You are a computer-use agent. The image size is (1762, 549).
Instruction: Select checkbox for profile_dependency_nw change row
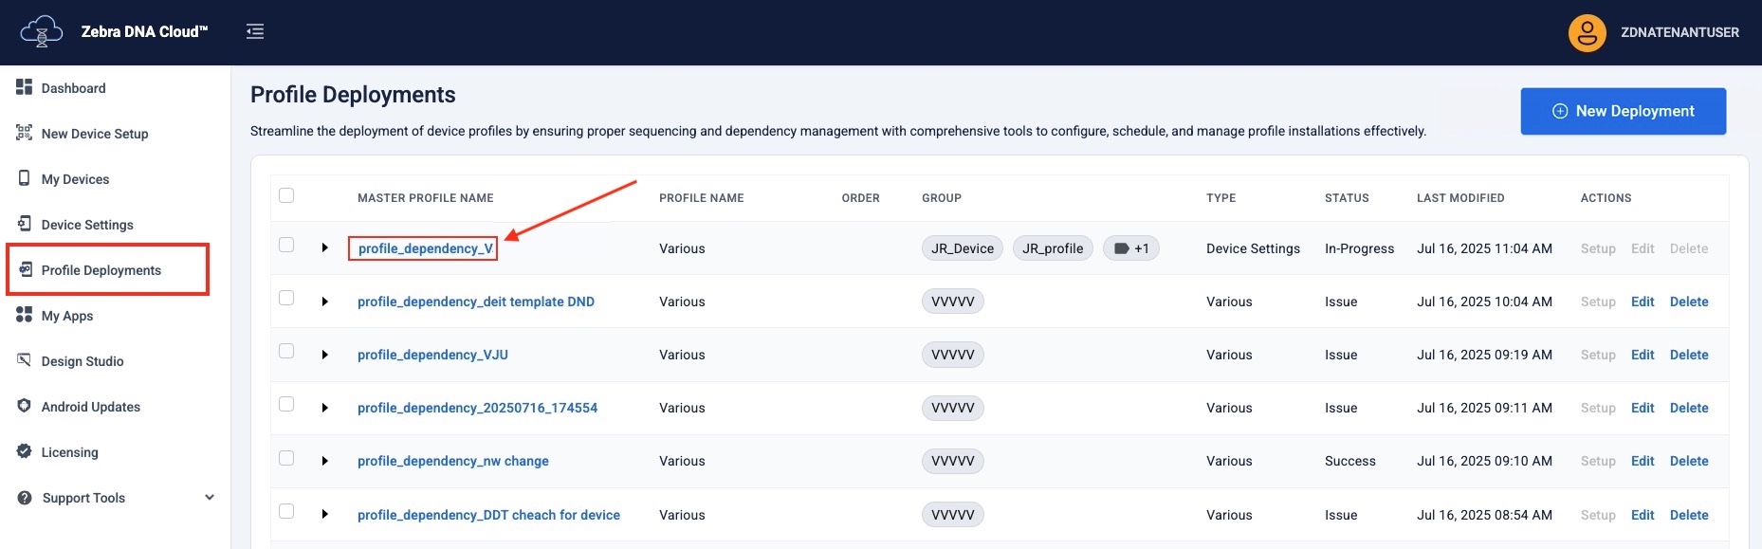(286, 458)
